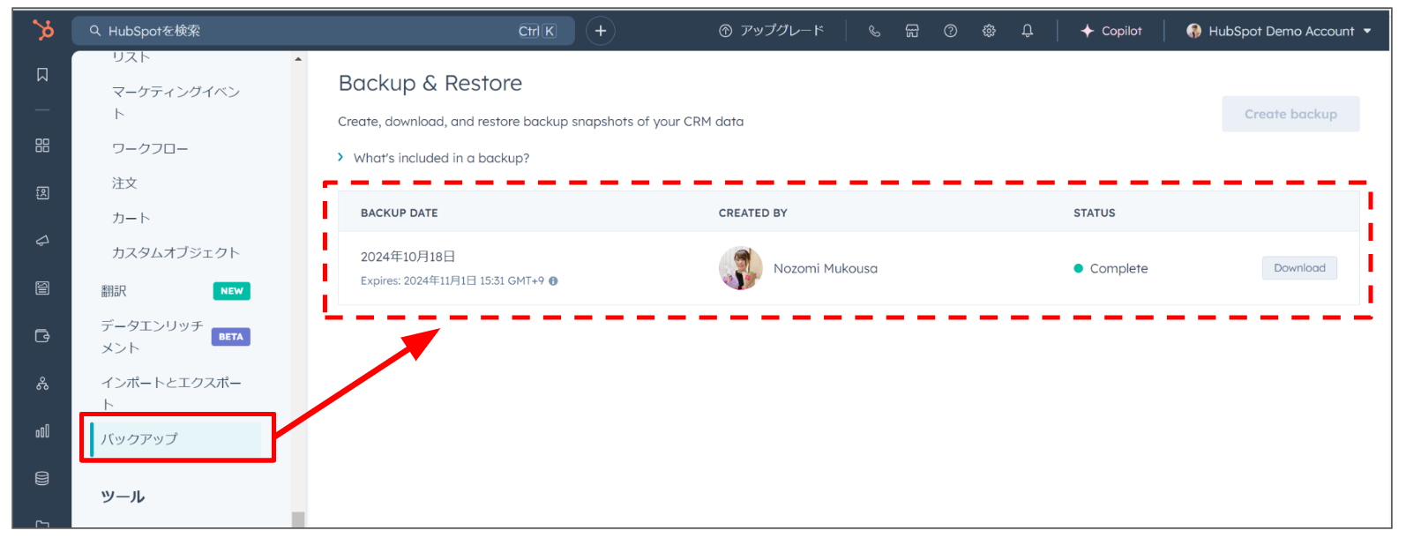This screenshot has width=1406, height=538.
Task: Click the Expires 2024年11月1日 text
Action: (x=452, y=281)
